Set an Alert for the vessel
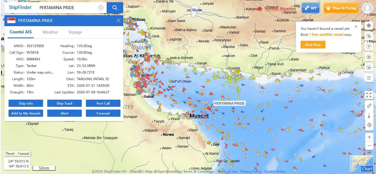 64,113
